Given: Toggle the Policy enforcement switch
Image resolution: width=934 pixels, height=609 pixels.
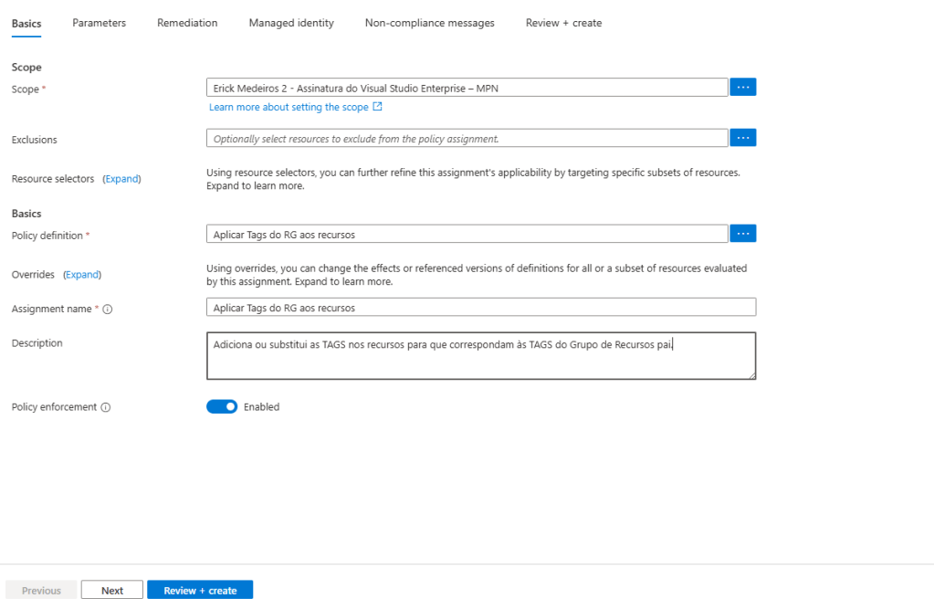Looking at the screenshot, I should coord(222,407).
